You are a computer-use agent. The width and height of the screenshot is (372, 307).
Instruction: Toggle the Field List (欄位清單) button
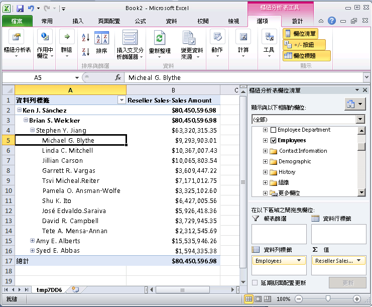tap(300, 34)
